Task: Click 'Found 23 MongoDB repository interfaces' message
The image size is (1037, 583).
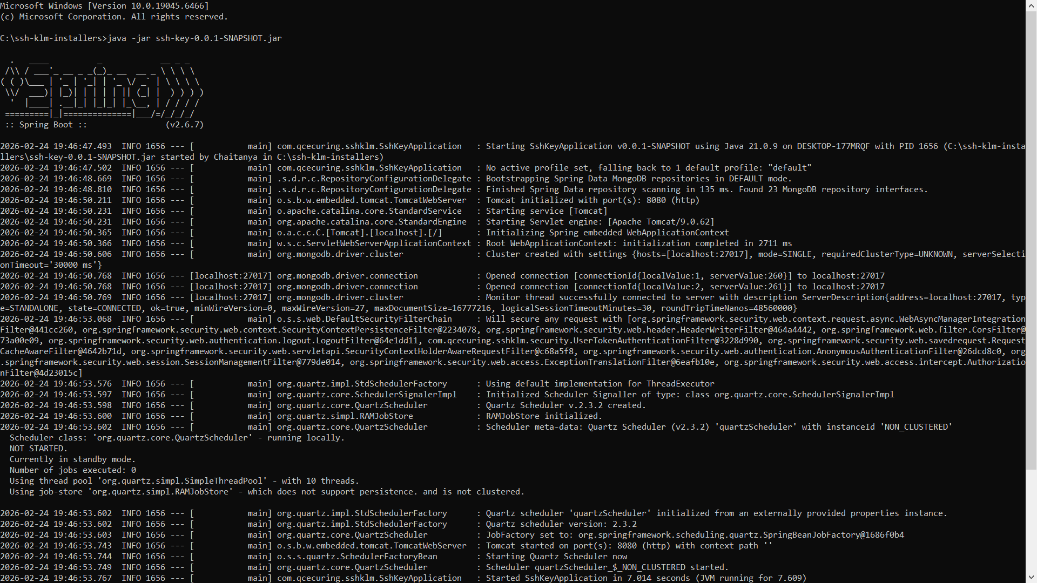Action: click(x=833, y=189)
